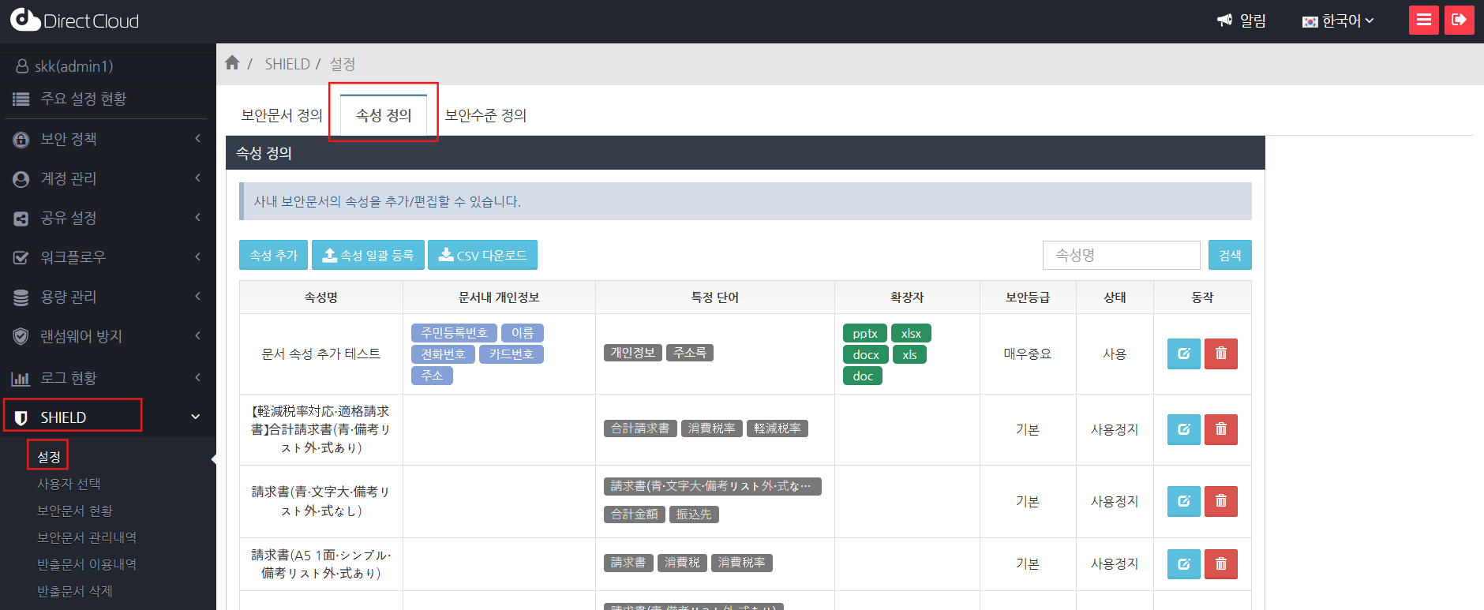Edit the 合計請求書(青·備考リスト外·式あり) row

[x=1184, y=429]
